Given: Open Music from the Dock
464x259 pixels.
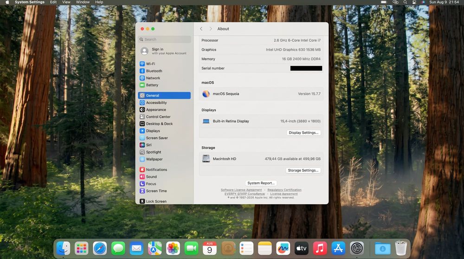Looking at the screenshot, I should click(320, 248).
